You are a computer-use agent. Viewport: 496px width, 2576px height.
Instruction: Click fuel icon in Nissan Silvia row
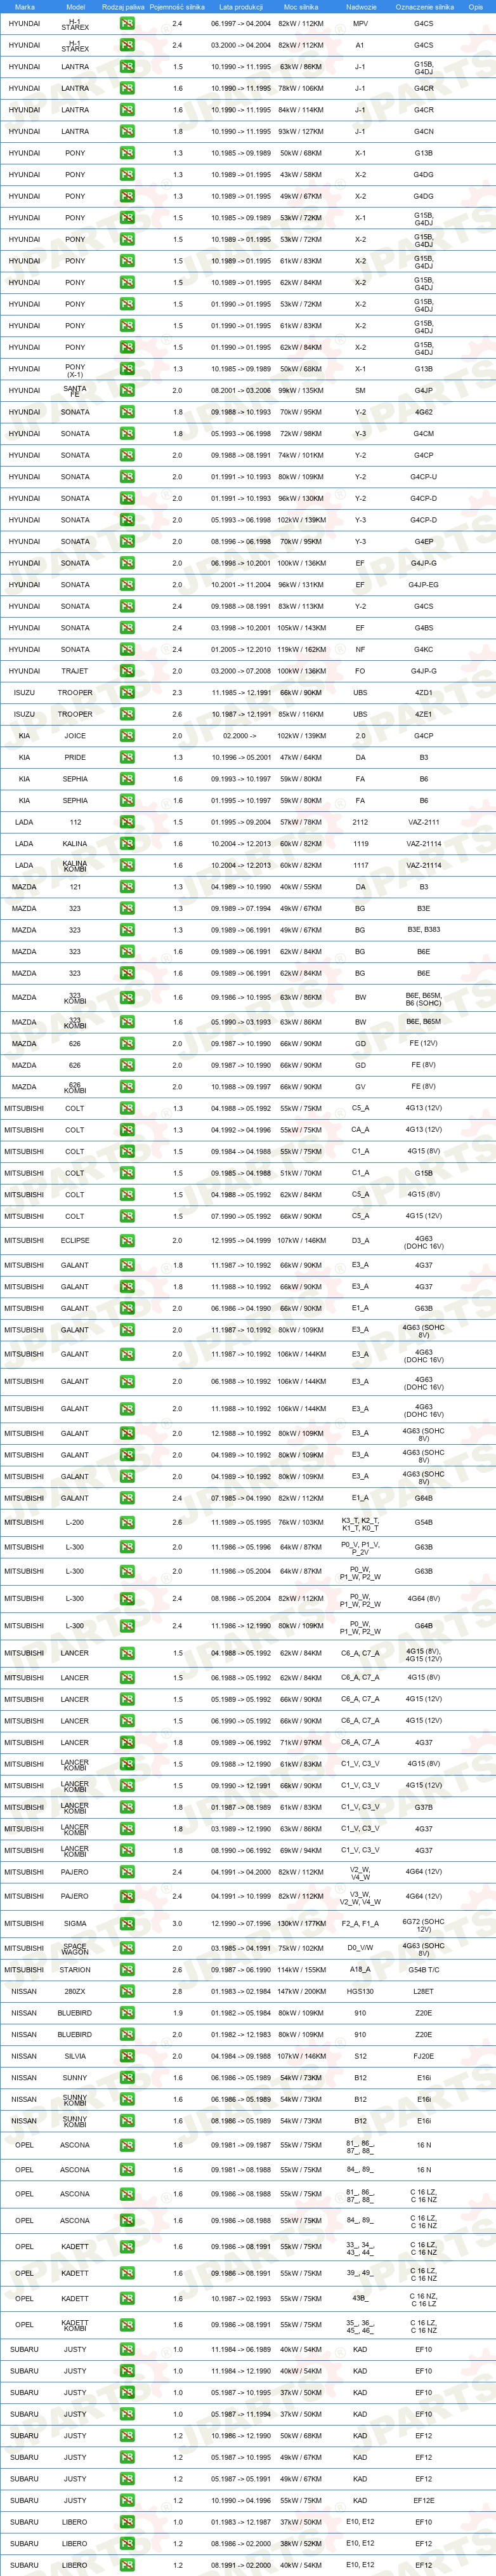coord(127,2056)
